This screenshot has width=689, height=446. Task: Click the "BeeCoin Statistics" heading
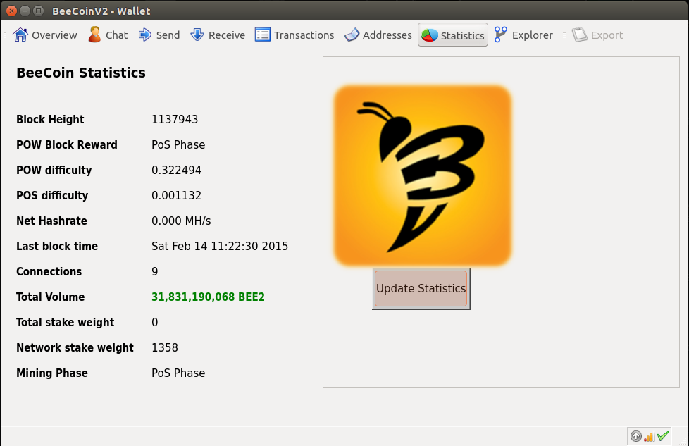(x=81, y=73)
